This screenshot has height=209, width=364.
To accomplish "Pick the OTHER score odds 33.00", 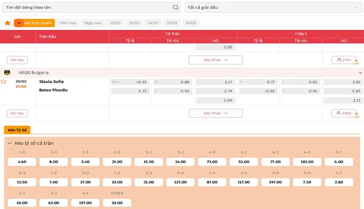I will pos(117,203).
